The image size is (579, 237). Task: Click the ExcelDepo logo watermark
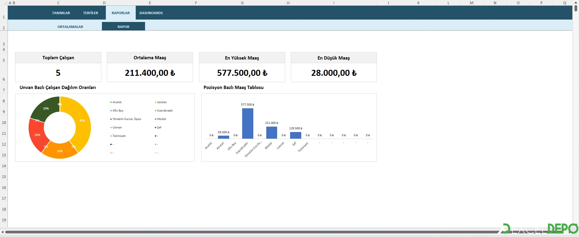pos(540,229)
